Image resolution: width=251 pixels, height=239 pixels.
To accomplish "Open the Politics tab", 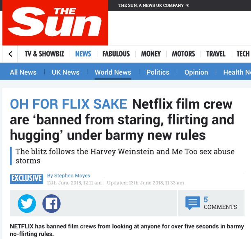I will point(157,72).
